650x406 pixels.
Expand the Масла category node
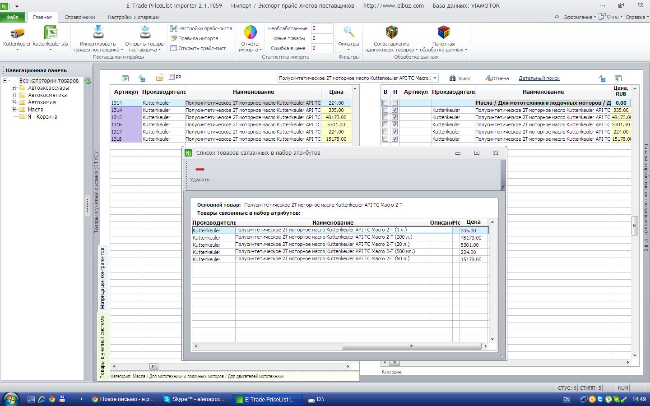pos(14,110)
